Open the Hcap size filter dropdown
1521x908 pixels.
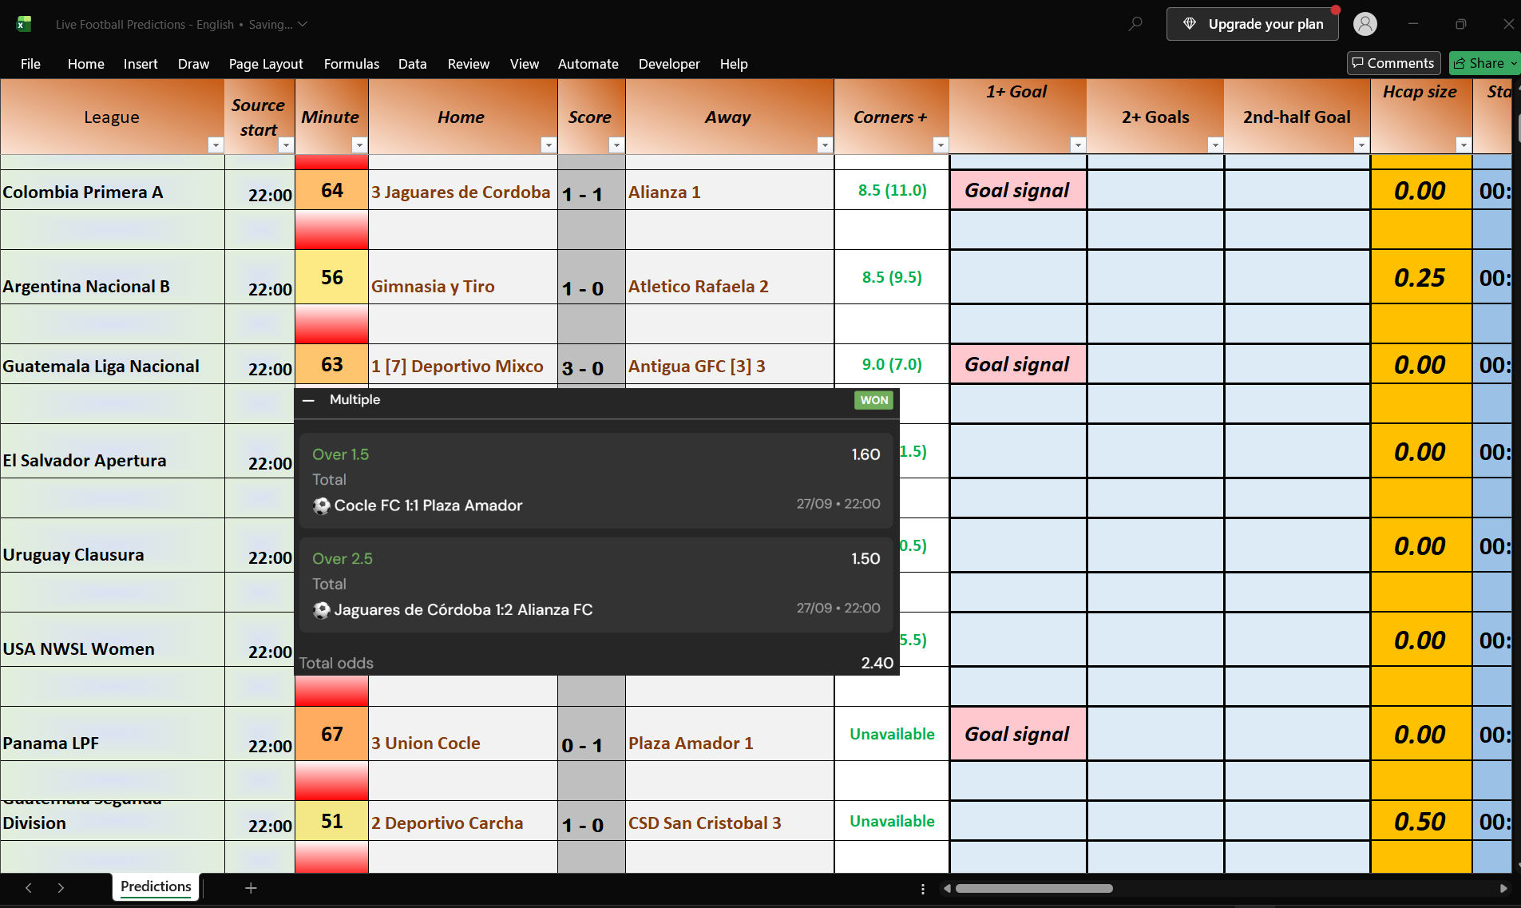(1463, 145)
